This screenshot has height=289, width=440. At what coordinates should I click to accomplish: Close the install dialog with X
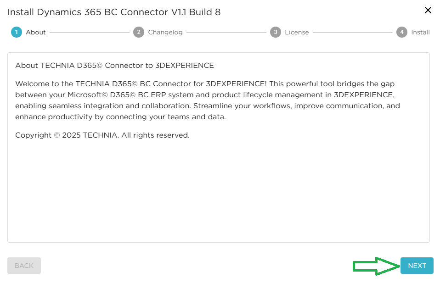point(428,10)
